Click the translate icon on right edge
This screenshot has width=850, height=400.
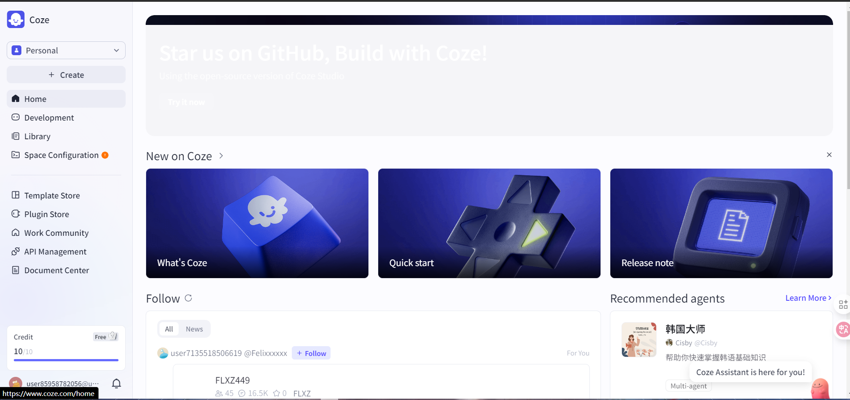[x=843, y=329]
